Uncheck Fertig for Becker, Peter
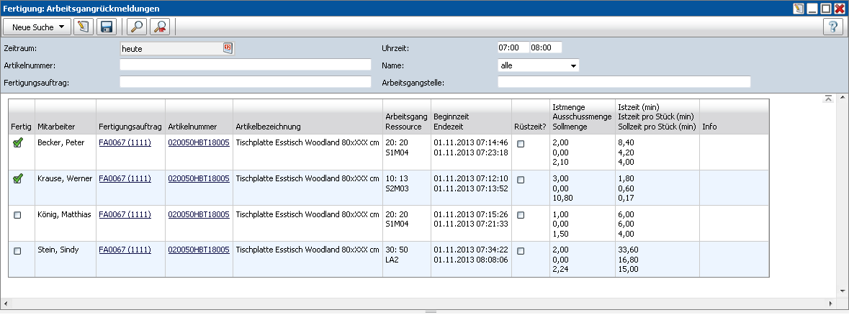This screenshot has height=315, width=849. 18,144
